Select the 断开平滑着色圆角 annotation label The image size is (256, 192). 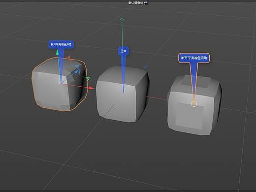tap(194, 58)
